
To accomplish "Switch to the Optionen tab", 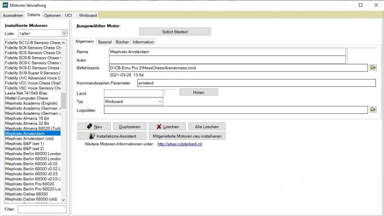I will (x=53, y=15).
